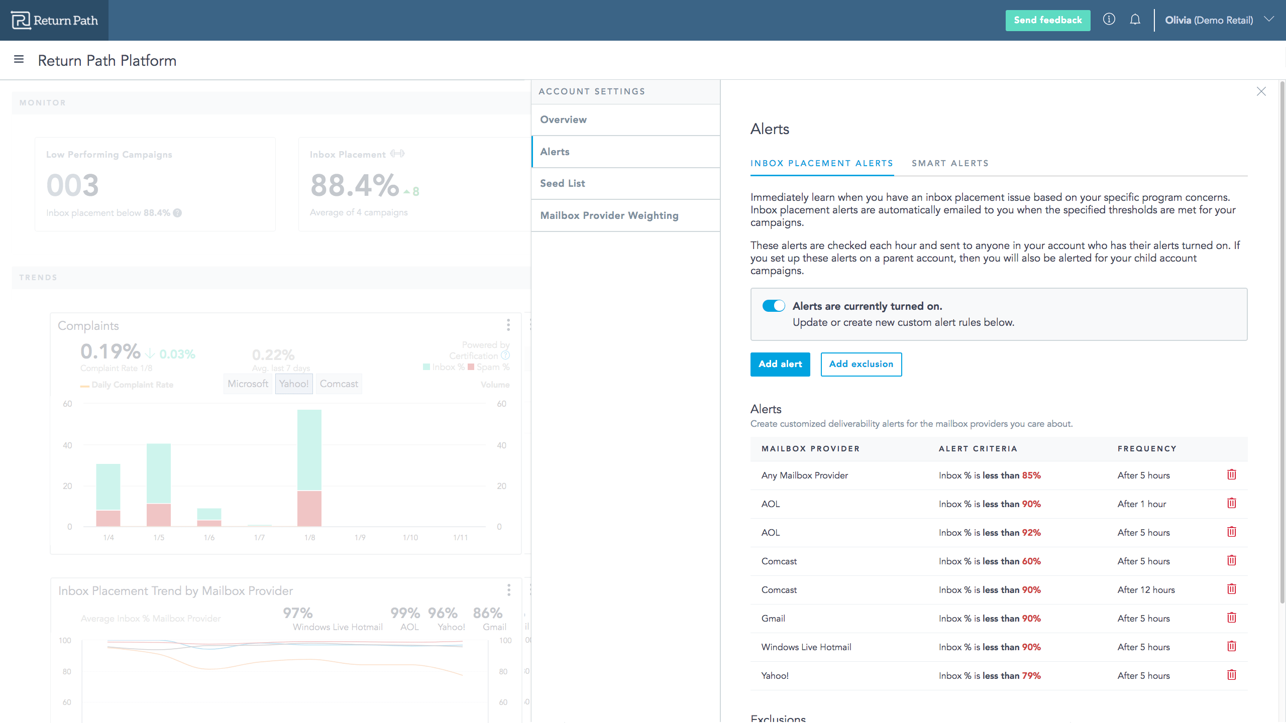Delete the Comcast 12 hours alert
The height and width of the screenshot is (723, 1286).
pos(1232,589)
